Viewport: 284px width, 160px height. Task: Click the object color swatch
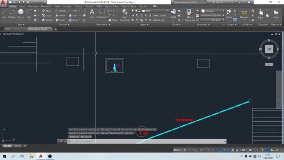point(203,11)
